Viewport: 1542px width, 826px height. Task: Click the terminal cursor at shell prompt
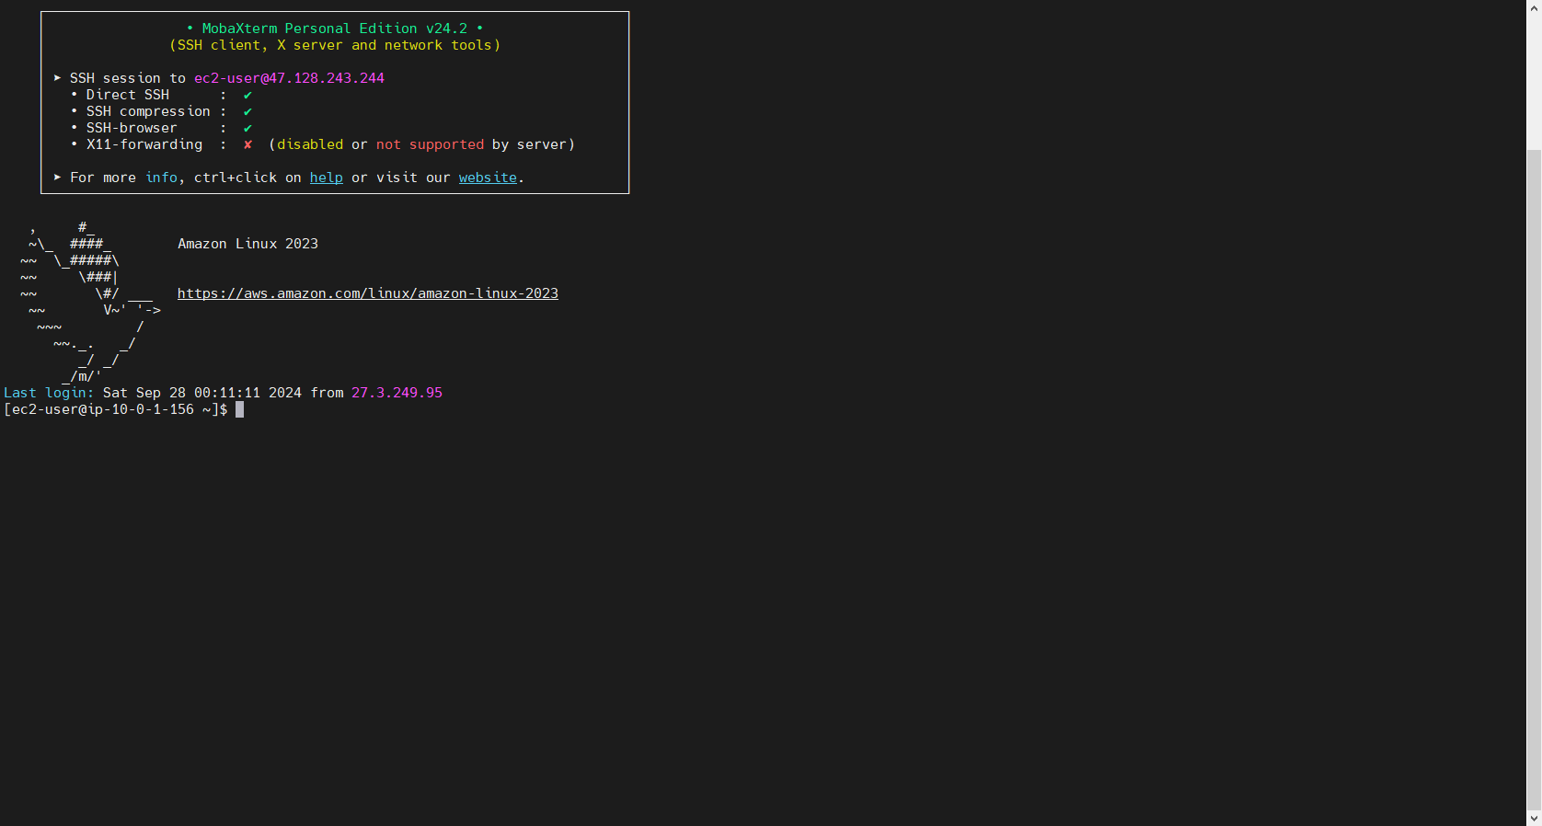tap(239, 409)
